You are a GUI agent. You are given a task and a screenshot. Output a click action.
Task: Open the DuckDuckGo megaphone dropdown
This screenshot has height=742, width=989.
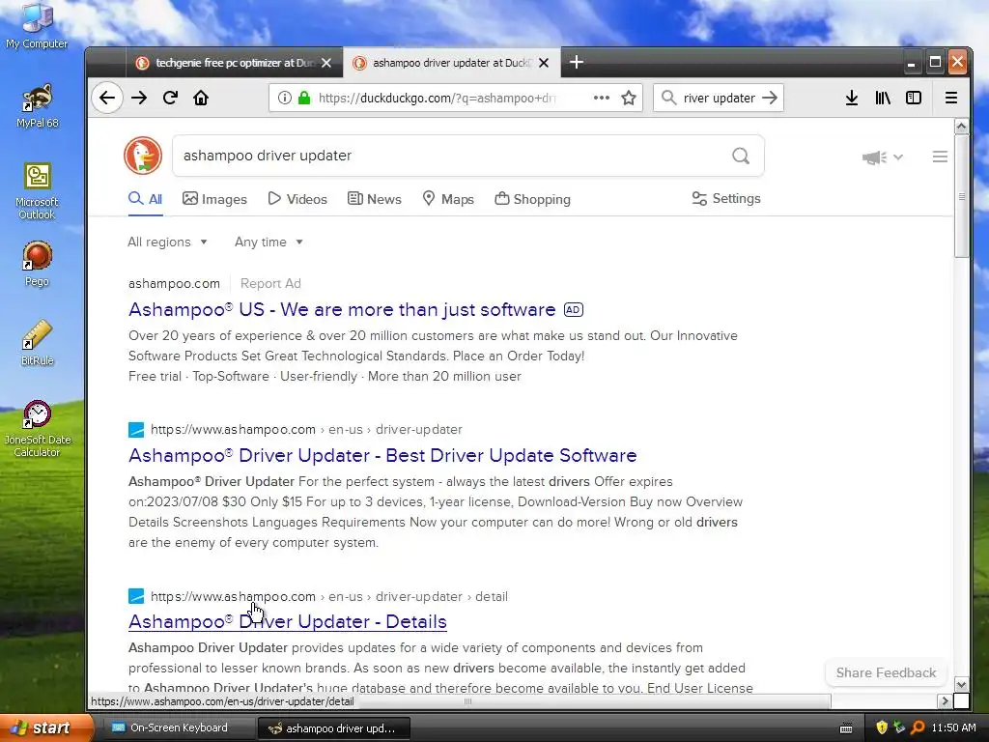[x=883, y=157]
